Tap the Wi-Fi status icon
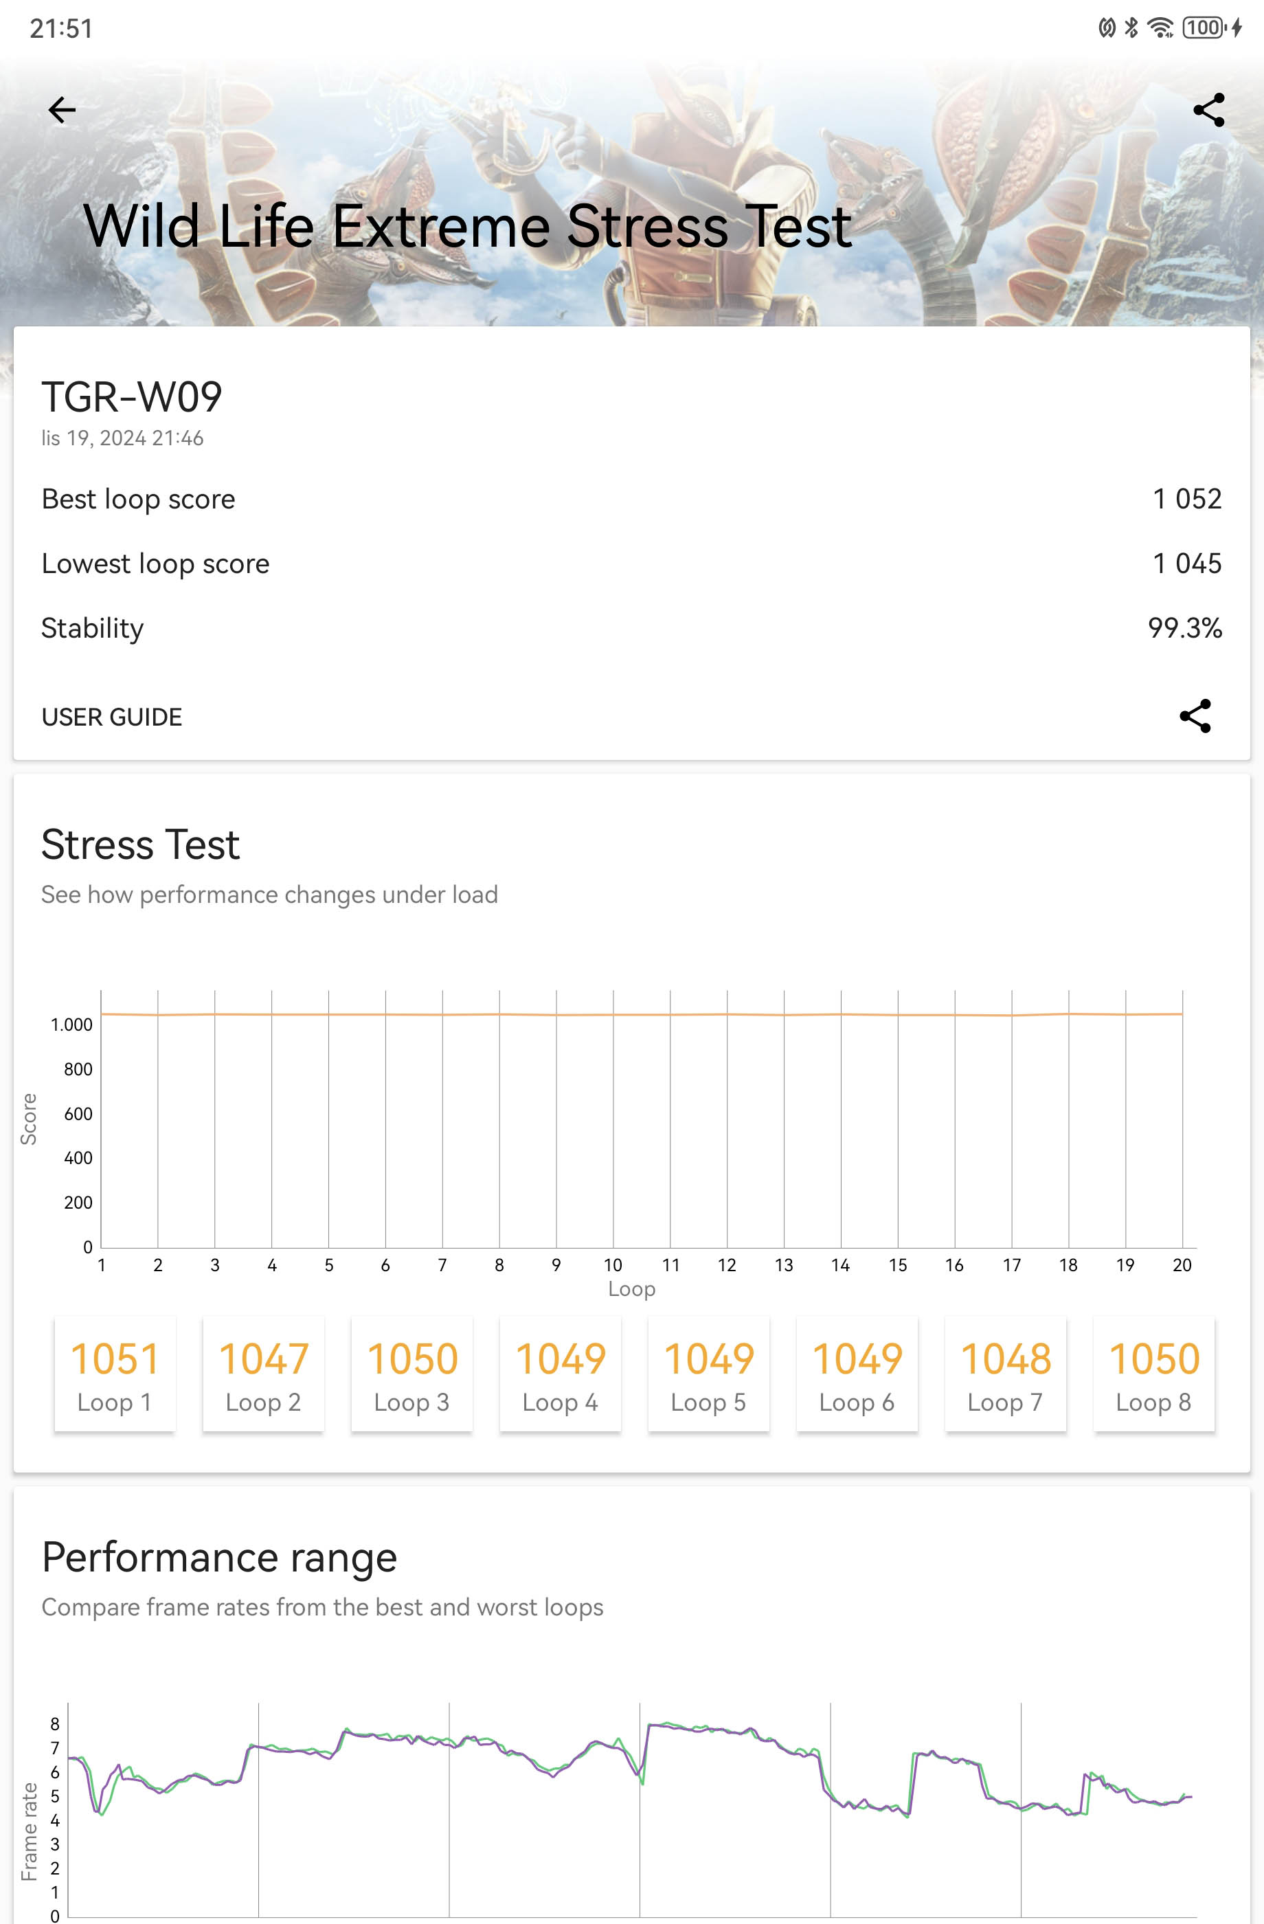Image resolution: width=1264 pixels, height=1924 pixels. click(x=1162, y=28)
